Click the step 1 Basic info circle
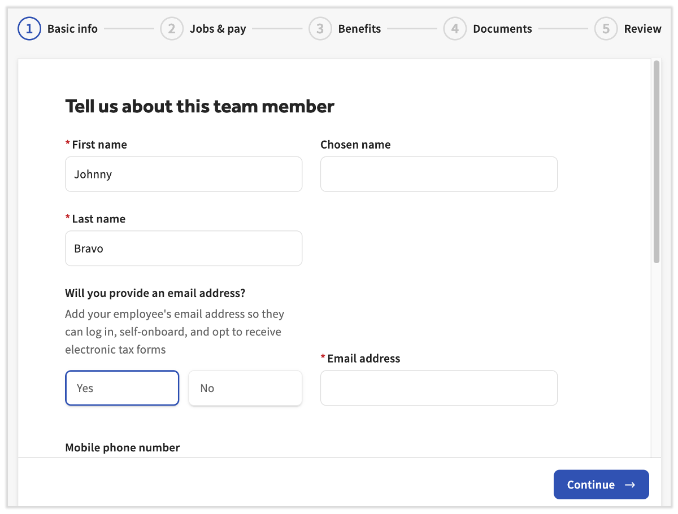 pyautogui.click(x=29, y=29)
